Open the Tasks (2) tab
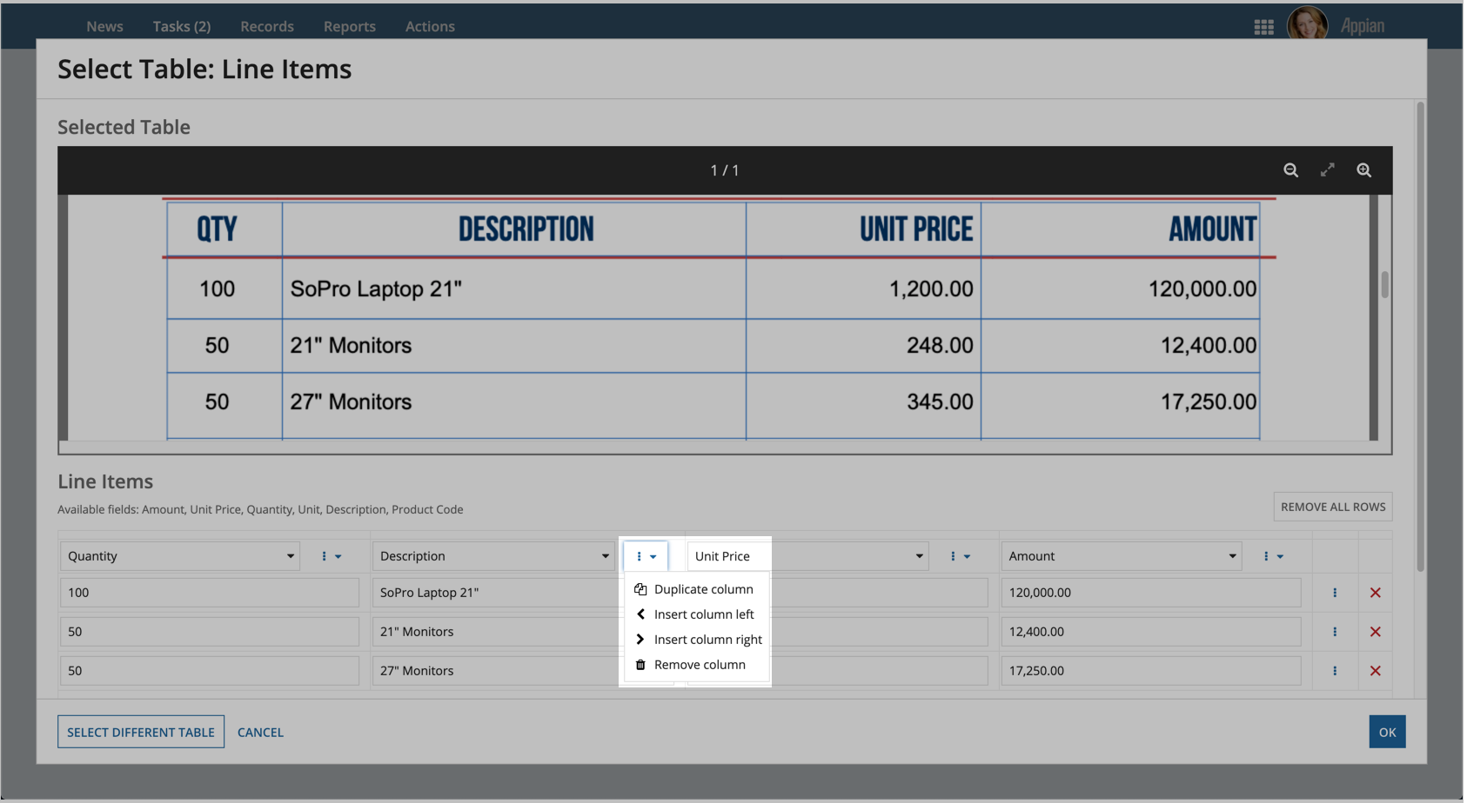 click(182, 26)
